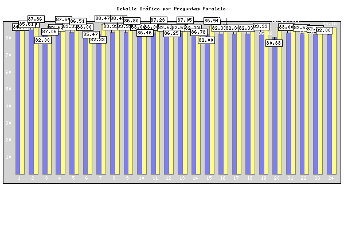344x229 pixels.
Task: Select x-axis question number 11
Action: tap(155, 178)
